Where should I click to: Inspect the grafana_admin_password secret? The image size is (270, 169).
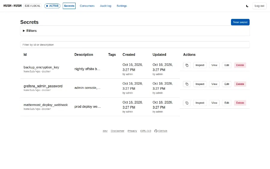point(200,84)
